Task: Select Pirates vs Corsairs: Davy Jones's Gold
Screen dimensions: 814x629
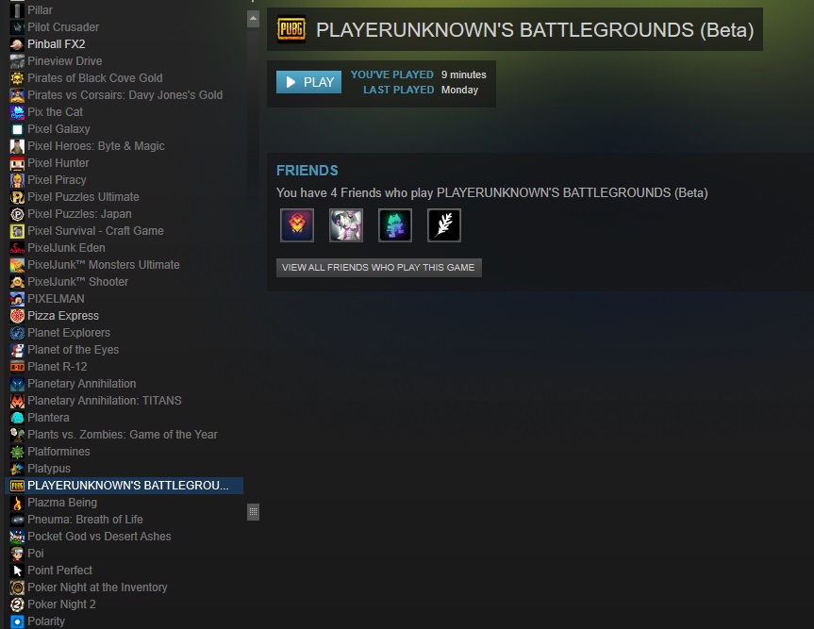Action: 125,95
